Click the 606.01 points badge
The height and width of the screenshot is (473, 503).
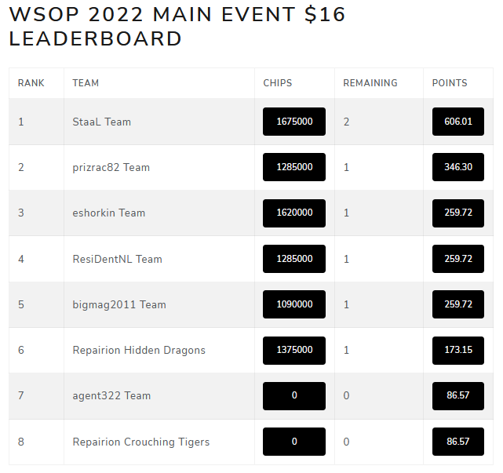point(458,122)
